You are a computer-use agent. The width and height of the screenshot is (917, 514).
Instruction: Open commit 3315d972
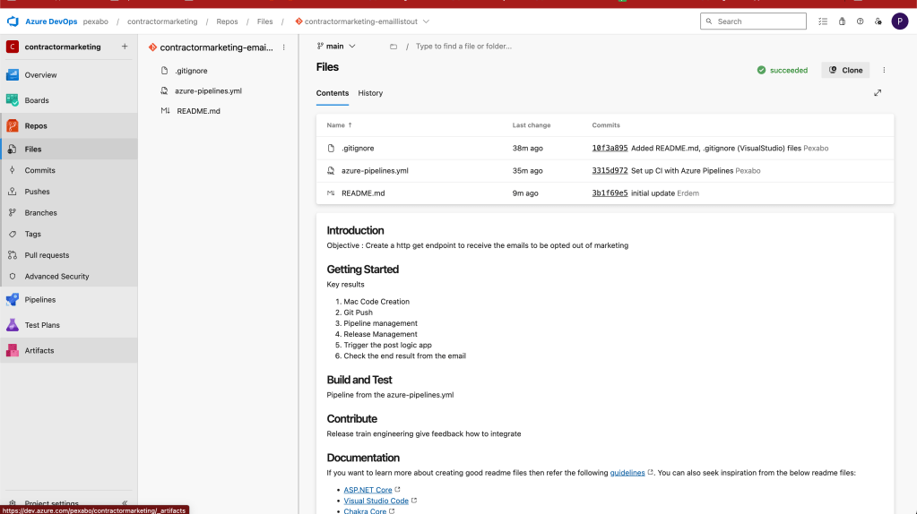pyautogui.click(x=610, y=170)
